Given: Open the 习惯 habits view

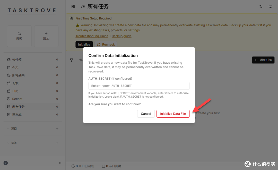Looking at the screenshot, I should [33, 83].
